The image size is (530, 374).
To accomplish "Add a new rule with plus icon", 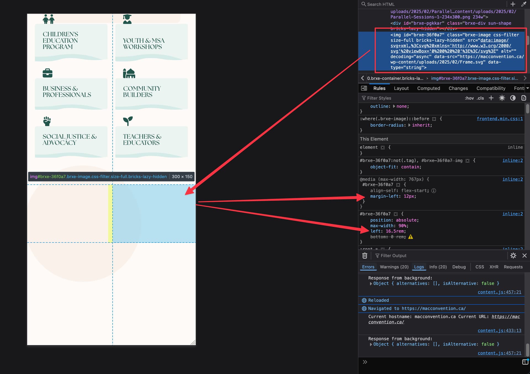I will pos(491,98).
